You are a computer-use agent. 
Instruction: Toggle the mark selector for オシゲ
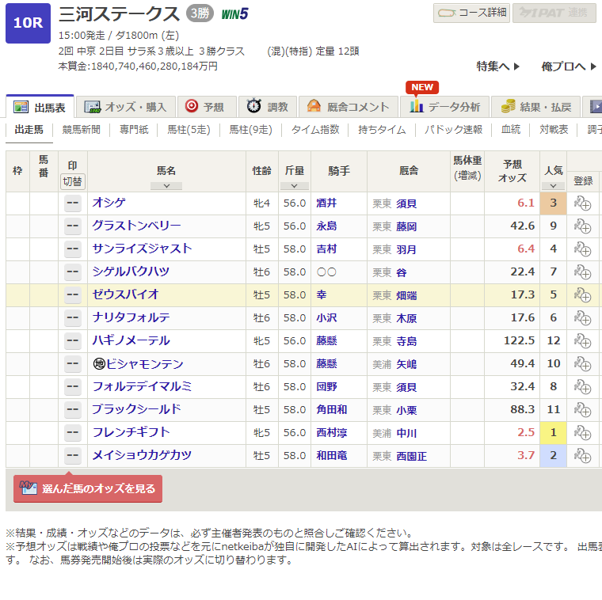tap(73, 203)
